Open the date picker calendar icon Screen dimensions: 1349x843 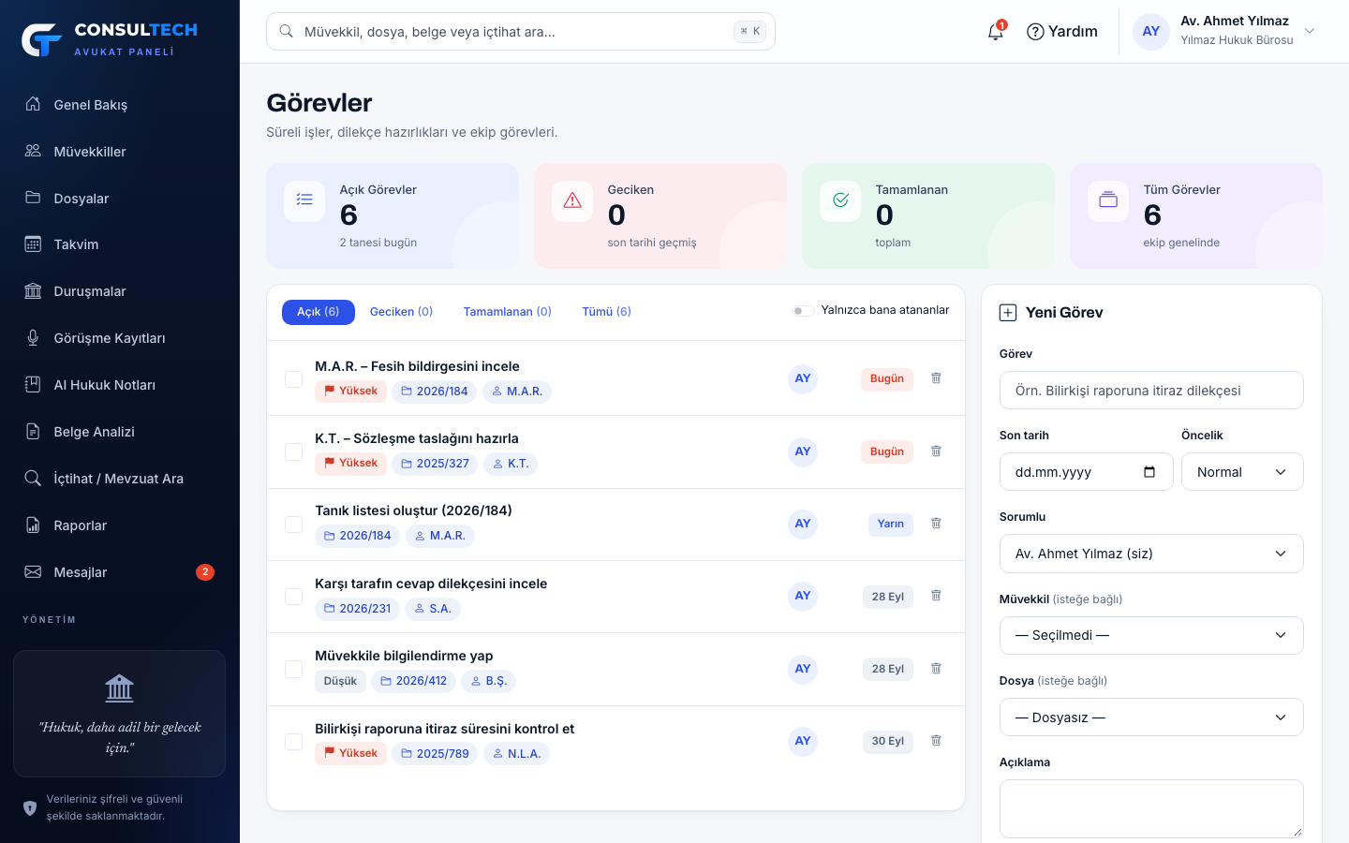pyautogui.click(x=1149, y=472)
